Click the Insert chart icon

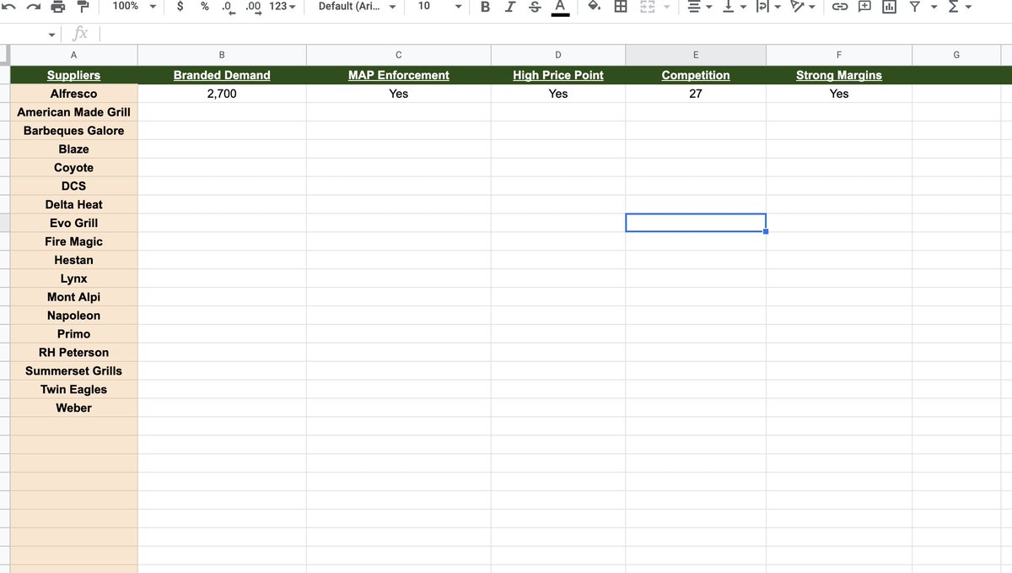tap(889, 7)
